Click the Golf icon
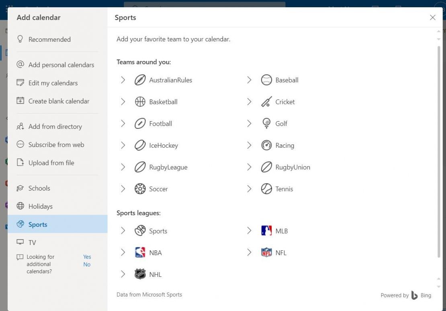 click(x=266, y=123)
